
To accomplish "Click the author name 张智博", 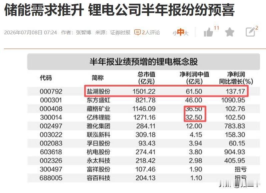I will point(83,32).
